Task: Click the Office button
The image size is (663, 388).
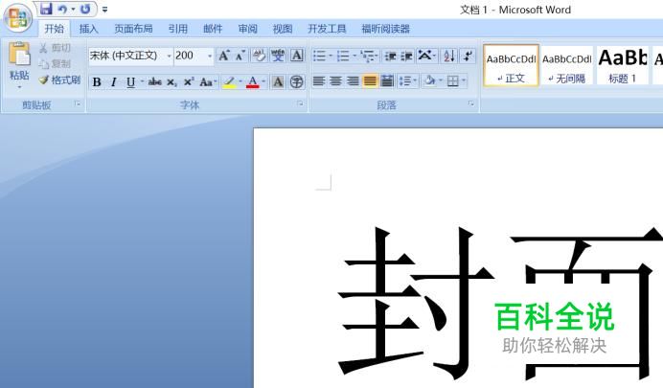Action: (17, 18)
